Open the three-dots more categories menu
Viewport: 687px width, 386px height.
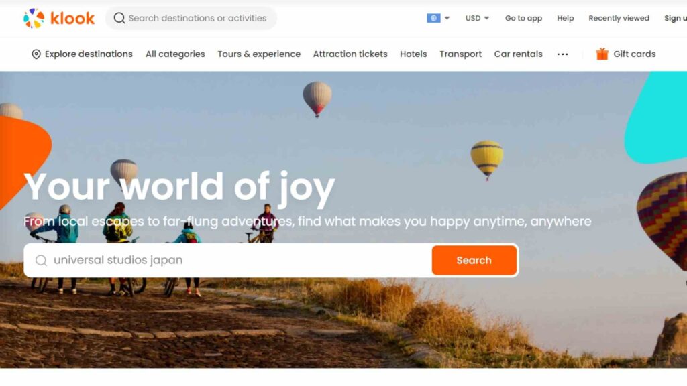pos(563,54)
